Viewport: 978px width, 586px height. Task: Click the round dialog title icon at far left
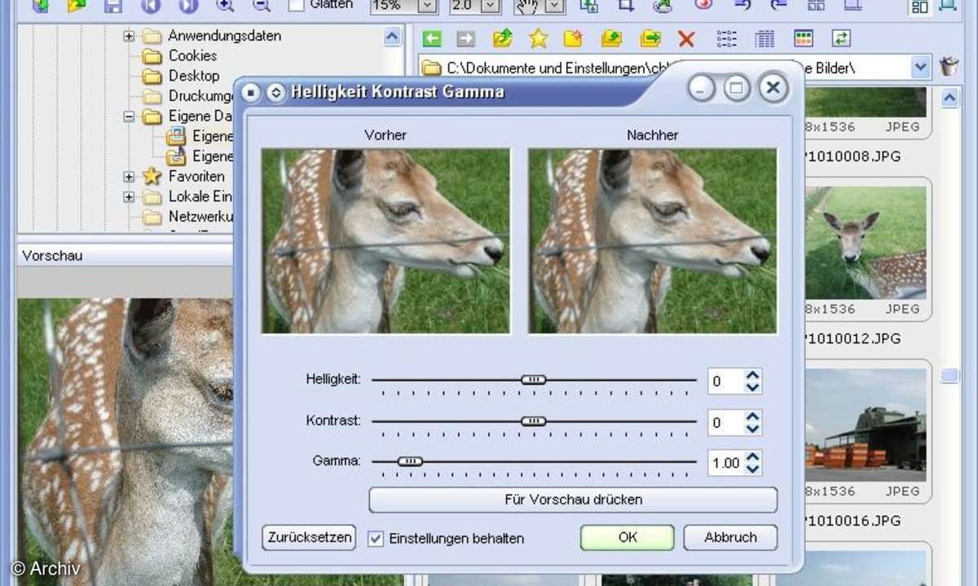[x=252, y=93]
